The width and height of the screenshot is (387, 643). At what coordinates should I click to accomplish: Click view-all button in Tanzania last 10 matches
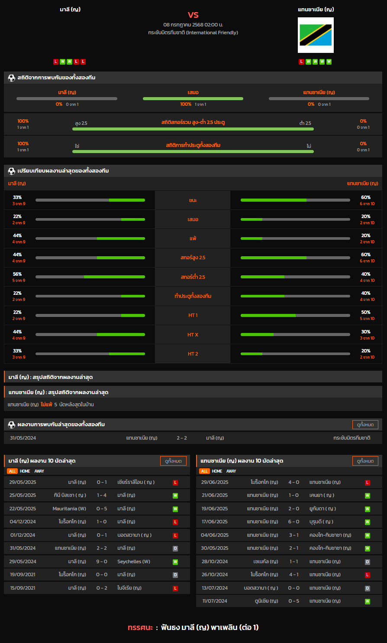click(365, 461)
